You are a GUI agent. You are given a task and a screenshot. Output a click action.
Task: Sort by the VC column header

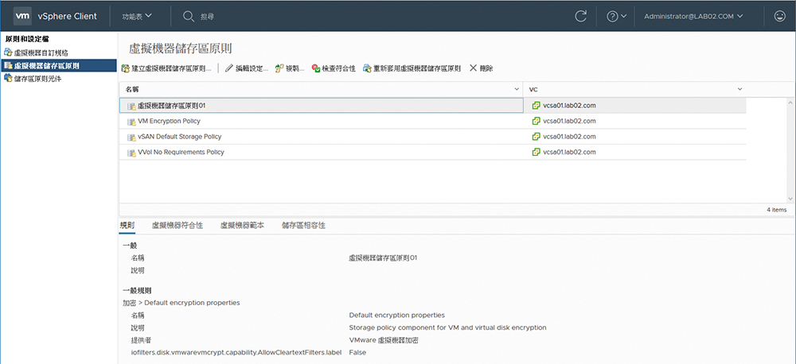click(x=533, y=89)
